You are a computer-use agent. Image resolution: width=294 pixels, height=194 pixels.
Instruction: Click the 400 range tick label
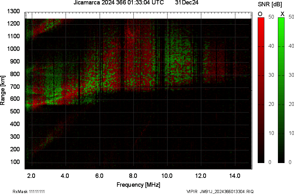[x=15, y=124]
